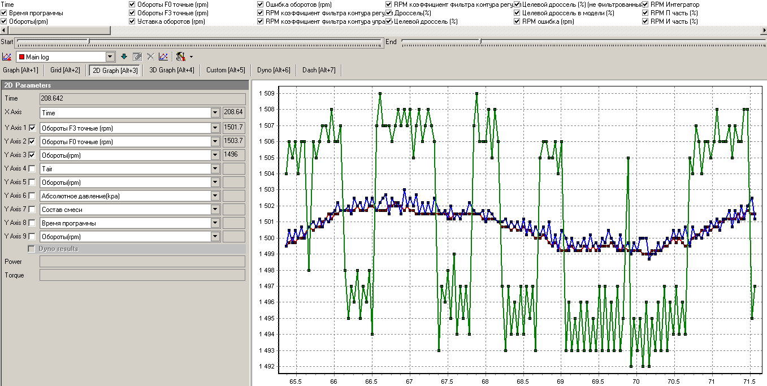767x386 pixels.
Task: Expand the X Axis Time dropdown
Action: (215, 112)
